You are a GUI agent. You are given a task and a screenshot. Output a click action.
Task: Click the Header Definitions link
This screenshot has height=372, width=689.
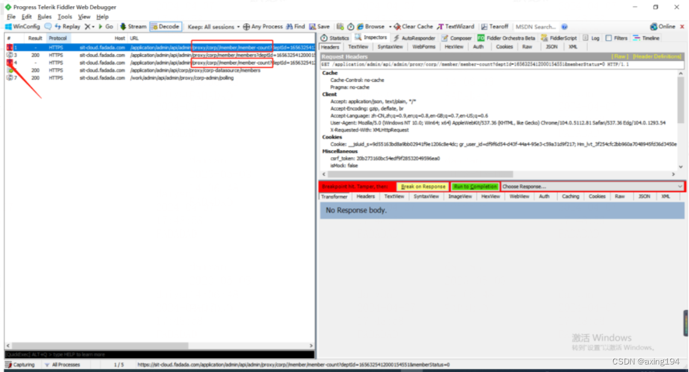click(657, 57)
